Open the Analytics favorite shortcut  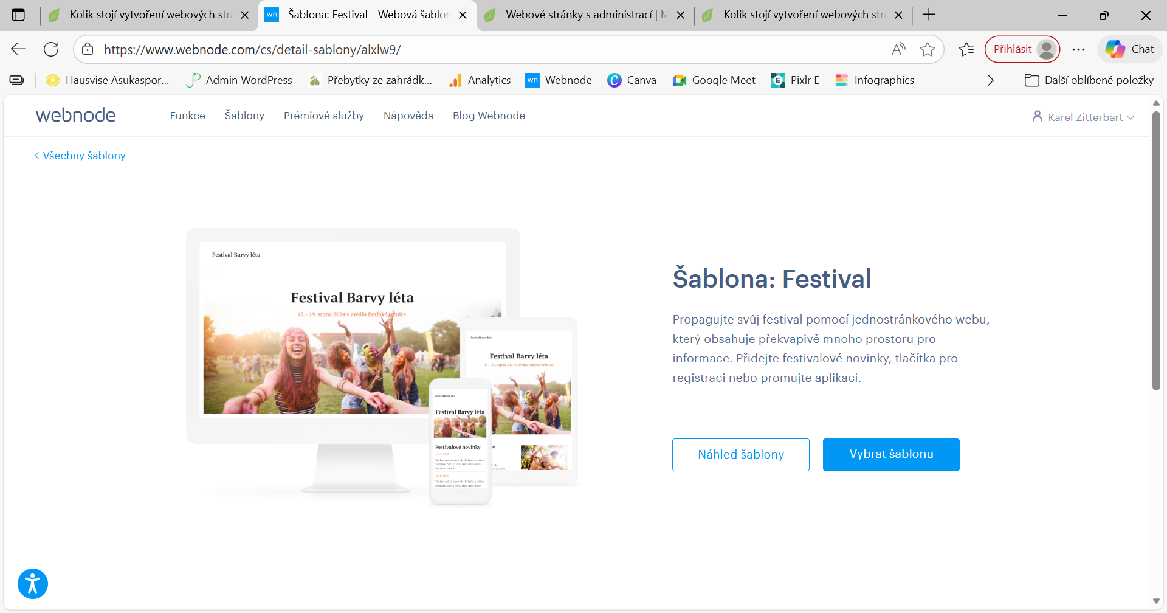pos(480,80)
